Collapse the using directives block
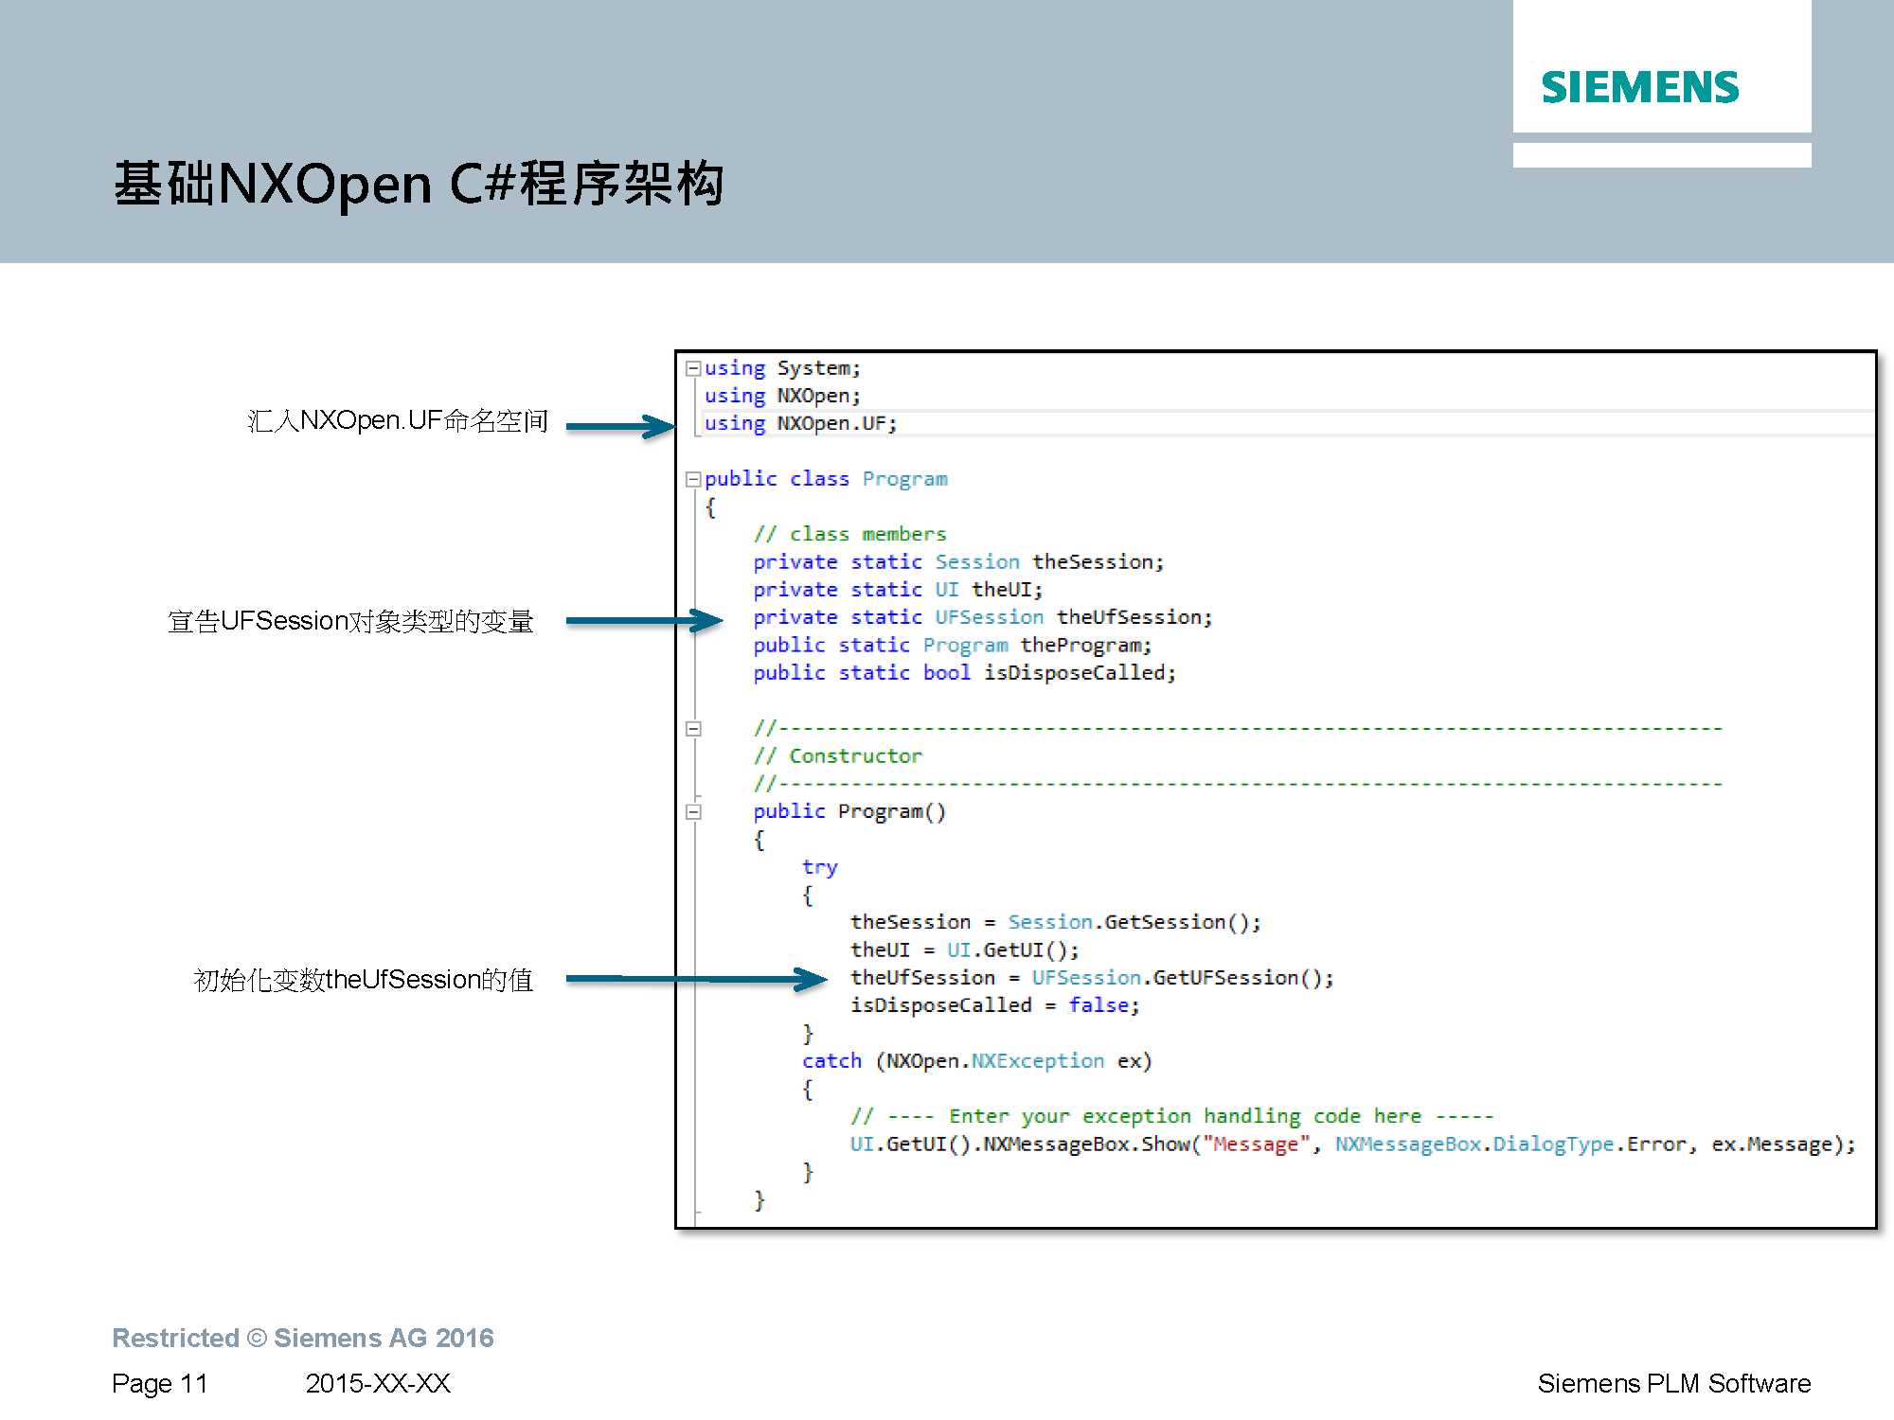The width and height of the screenshot is (1894, 1420). pyautogui.click(x=693, y=368)
